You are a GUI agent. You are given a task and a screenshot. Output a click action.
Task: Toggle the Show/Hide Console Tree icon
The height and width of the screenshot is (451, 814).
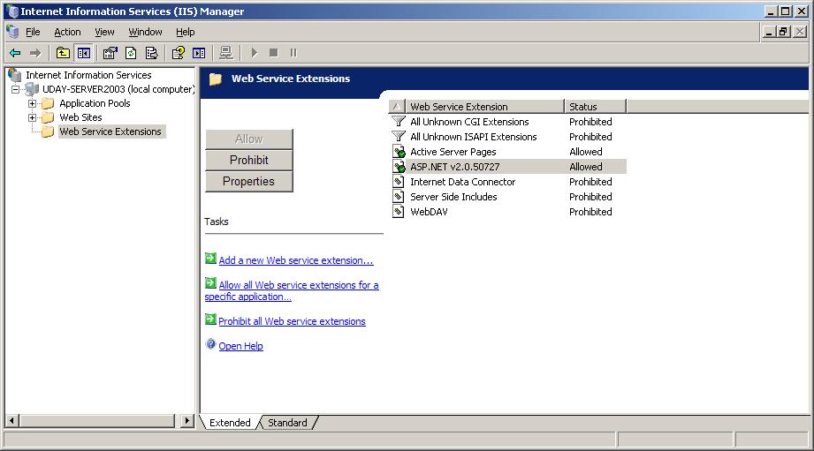(84, 53)
